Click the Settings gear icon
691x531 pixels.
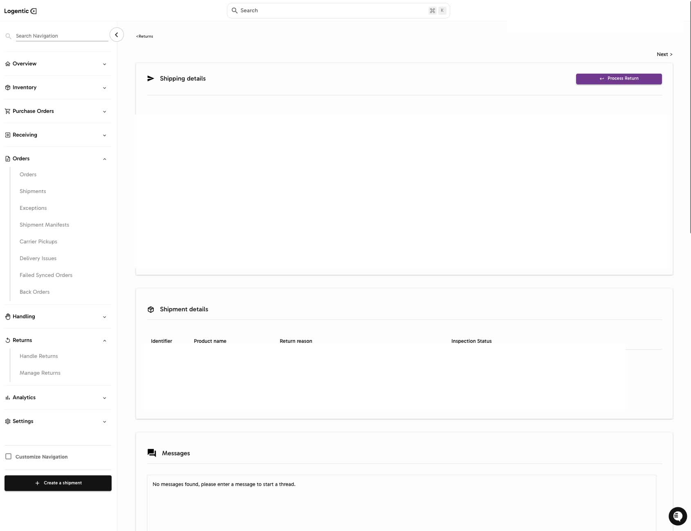click(8, 421)
